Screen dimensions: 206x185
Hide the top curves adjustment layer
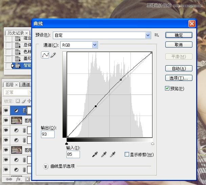point(6,110)
